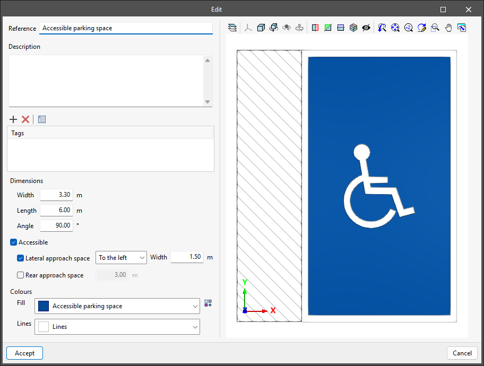The height and width of the screenshot is (366, 484).
Task: Uncheck the Accessible checkbox
Action: coord(13,242)
